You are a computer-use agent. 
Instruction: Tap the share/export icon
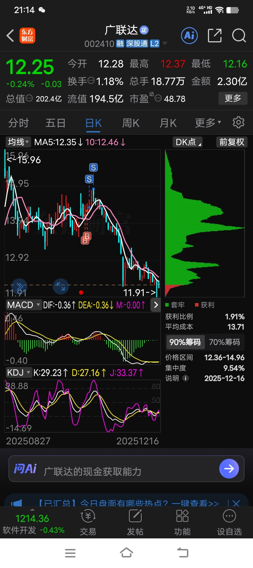(215, 36)
